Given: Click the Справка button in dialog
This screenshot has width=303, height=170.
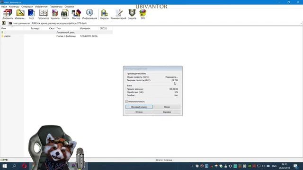Looking at the screenshot, I should (x=167, y=112).
